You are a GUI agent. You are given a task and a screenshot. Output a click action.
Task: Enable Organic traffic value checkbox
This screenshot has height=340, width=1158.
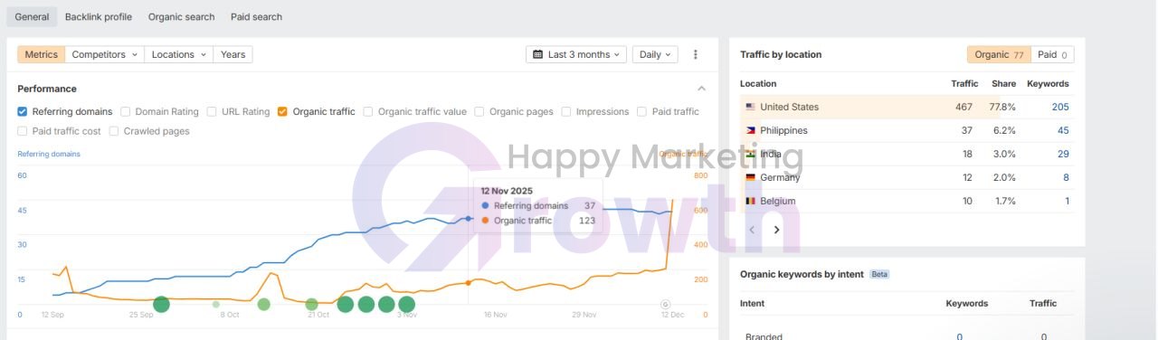click(x=368, y=111)
